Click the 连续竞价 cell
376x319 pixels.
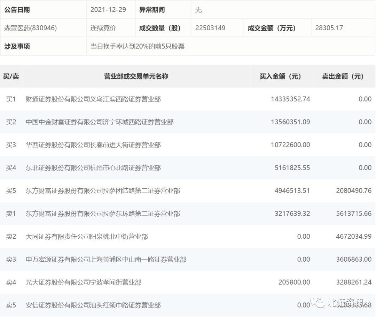103,28
